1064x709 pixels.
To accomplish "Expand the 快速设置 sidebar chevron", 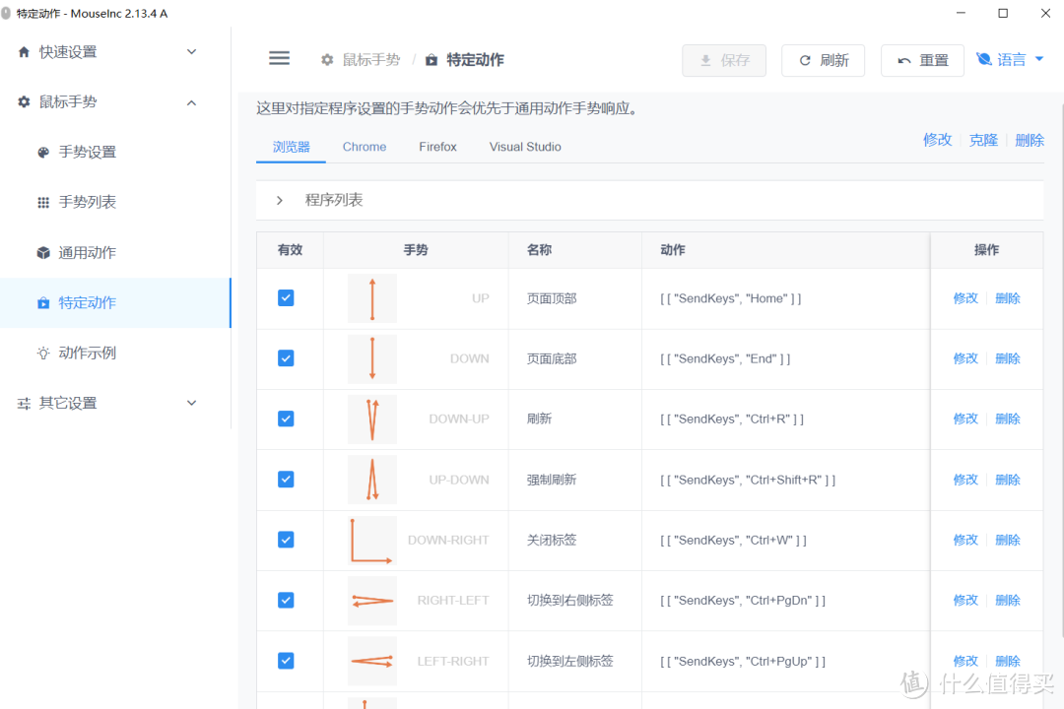I will (x=191, y=51).
